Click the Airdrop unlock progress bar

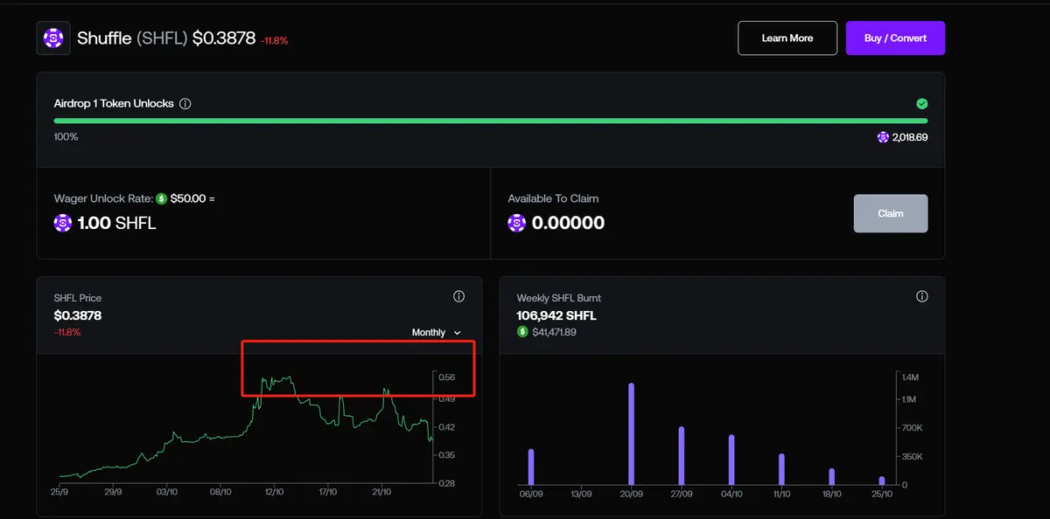(491, 121)
